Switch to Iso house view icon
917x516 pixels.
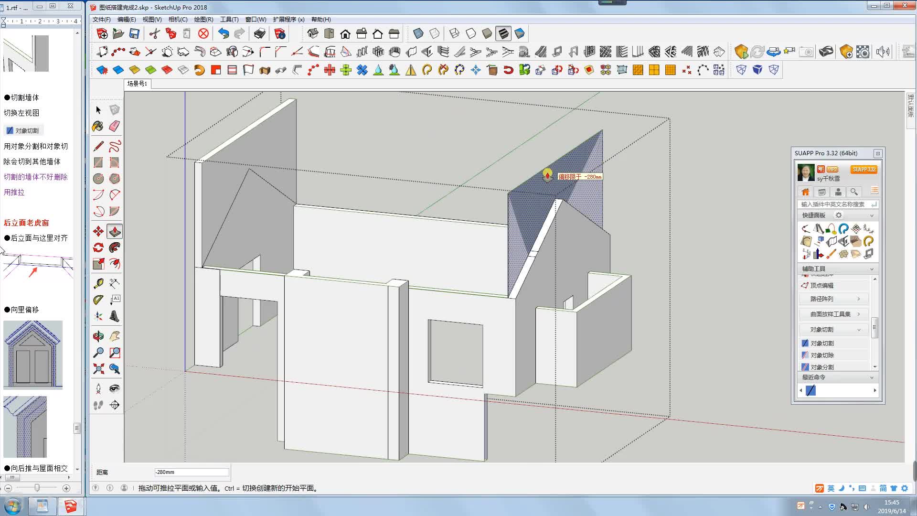click(x=313, y=33)
